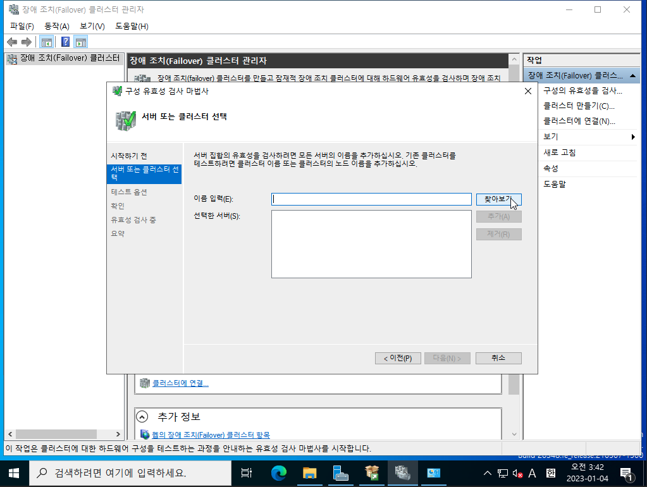Click the tree pane horizontal scrollbar left arrow
This screenshot has height=487, width=647.
tap(10, 434)
